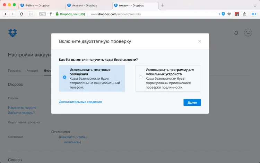The image size is (260, 163).
Task: Switch to the second Аккаунт - Dropbox tab
Action: pos(136,6)
